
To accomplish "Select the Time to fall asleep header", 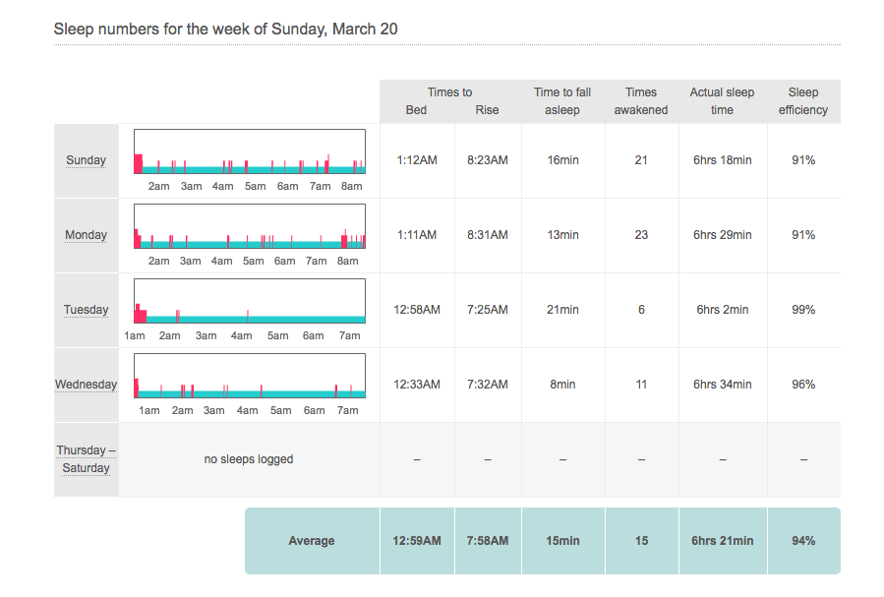I will [561, 101].
